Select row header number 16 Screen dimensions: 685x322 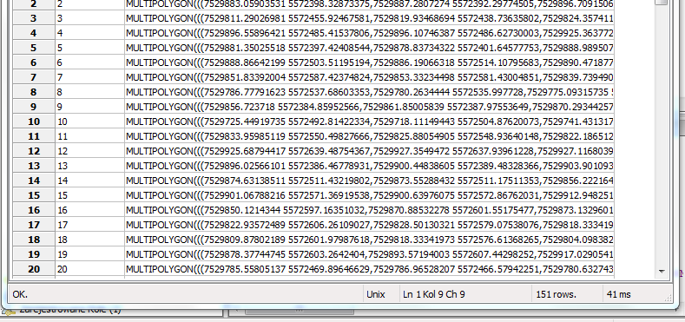[x=34, y=210]
